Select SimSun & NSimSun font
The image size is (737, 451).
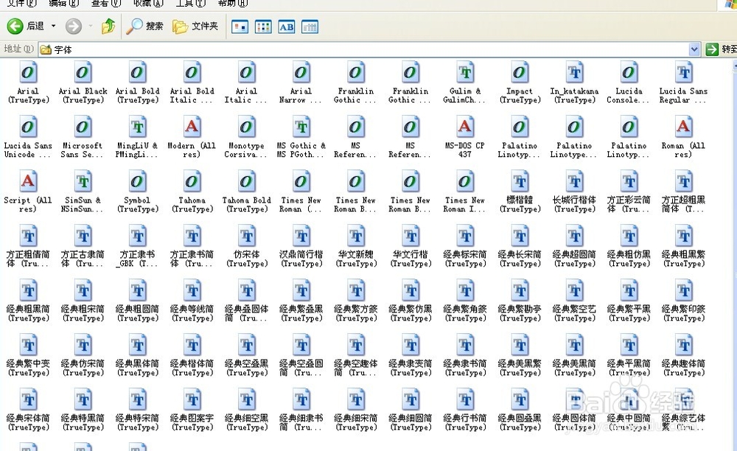83,192
